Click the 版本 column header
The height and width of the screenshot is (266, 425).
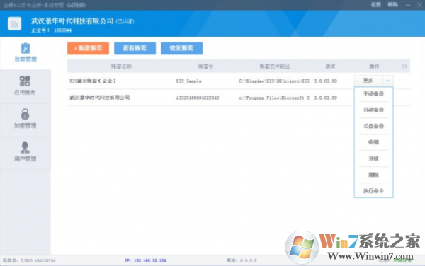pyautogui.click(x=330, y=66)
